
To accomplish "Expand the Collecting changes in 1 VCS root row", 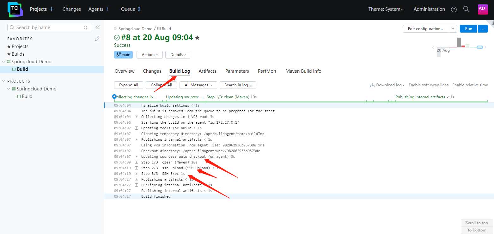I will (137, 117).
